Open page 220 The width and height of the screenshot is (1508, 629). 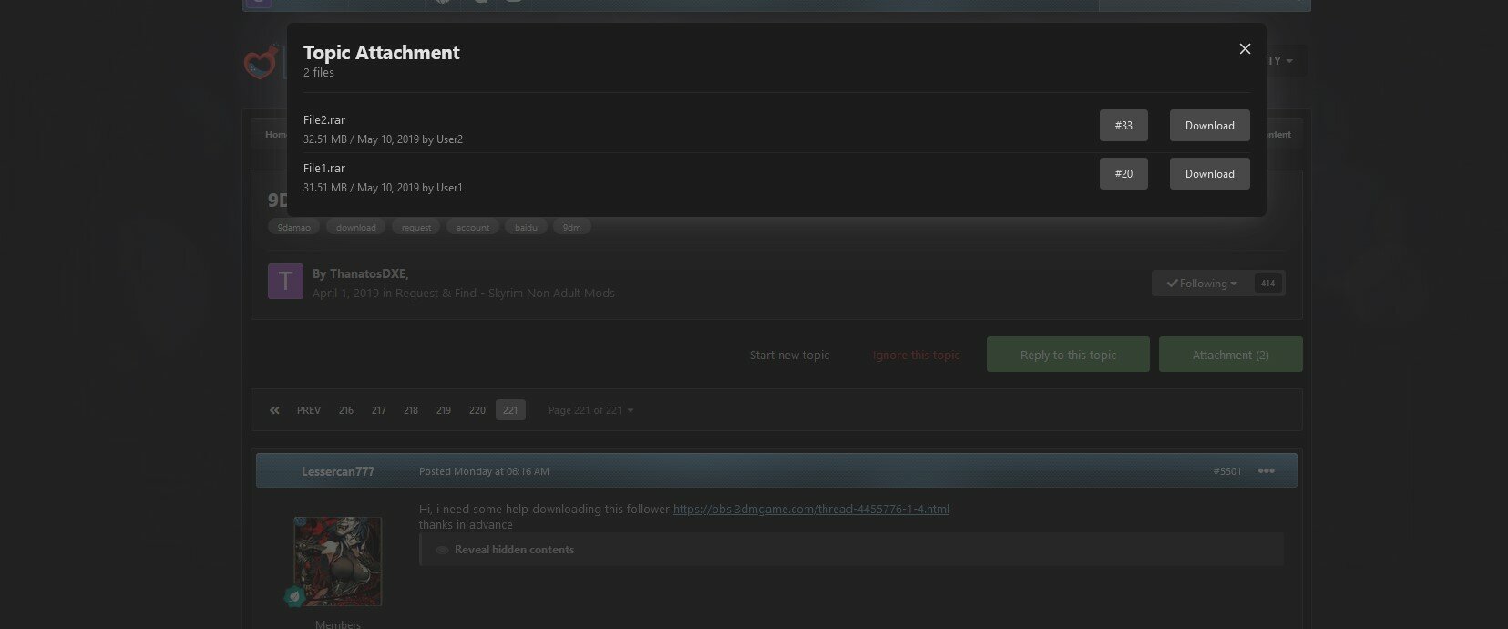(x=477, y=410)
